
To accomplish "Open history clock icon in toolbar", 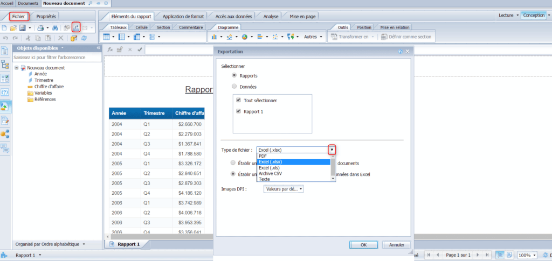I will [x=66, y=27].
